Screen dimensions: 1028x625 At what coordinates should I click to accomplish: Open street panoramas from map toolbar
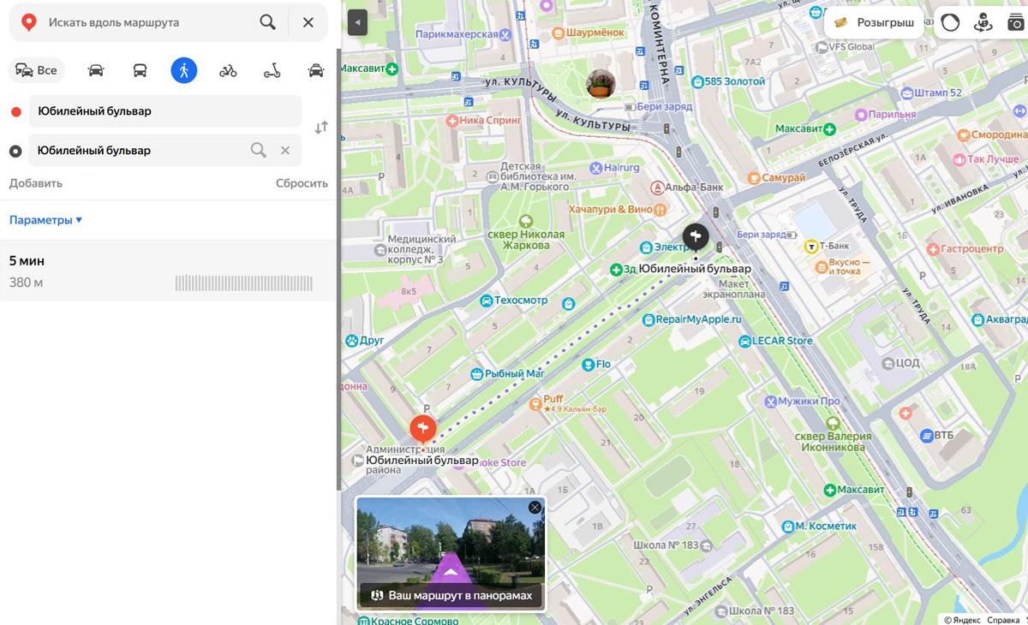coord(983,23)
